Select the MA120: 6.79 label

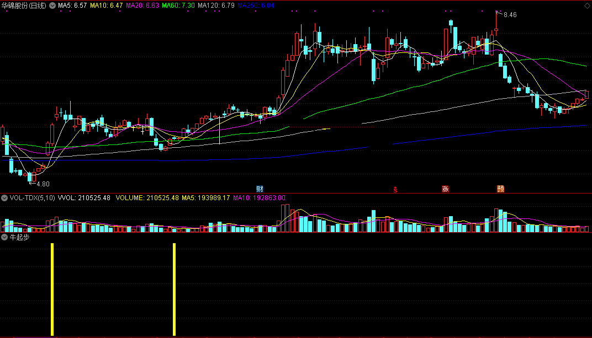tap(216, 6)
